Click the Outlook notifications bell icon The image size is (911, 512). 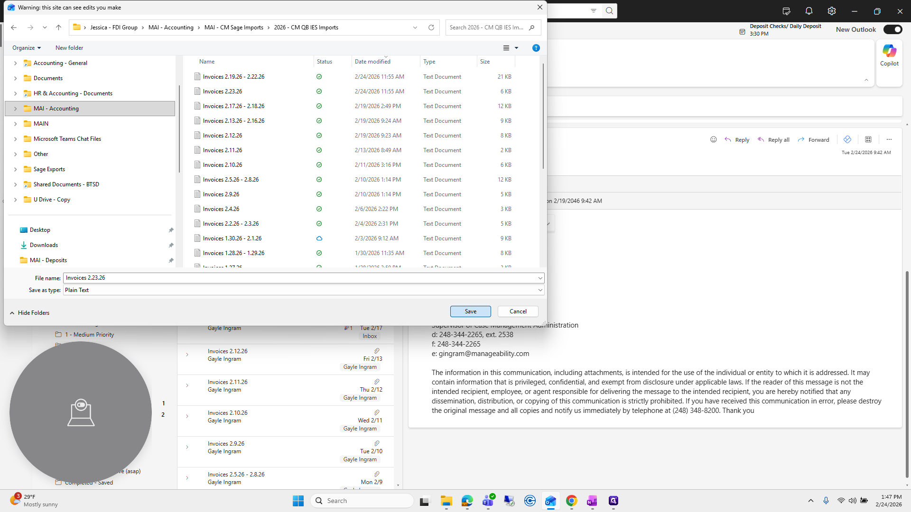809,11
